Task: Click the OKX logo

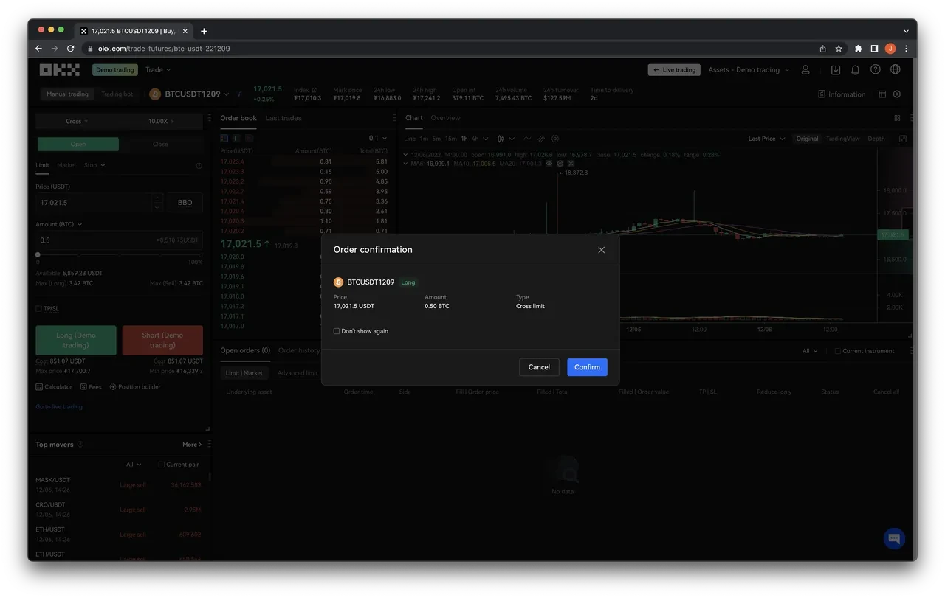Action: (59, 70)
